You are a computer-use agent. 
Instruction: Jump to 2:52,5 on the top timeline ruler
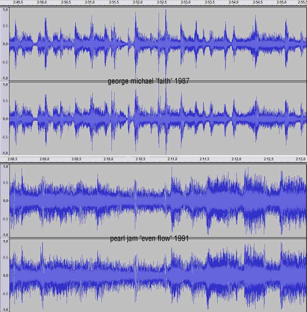162,2
